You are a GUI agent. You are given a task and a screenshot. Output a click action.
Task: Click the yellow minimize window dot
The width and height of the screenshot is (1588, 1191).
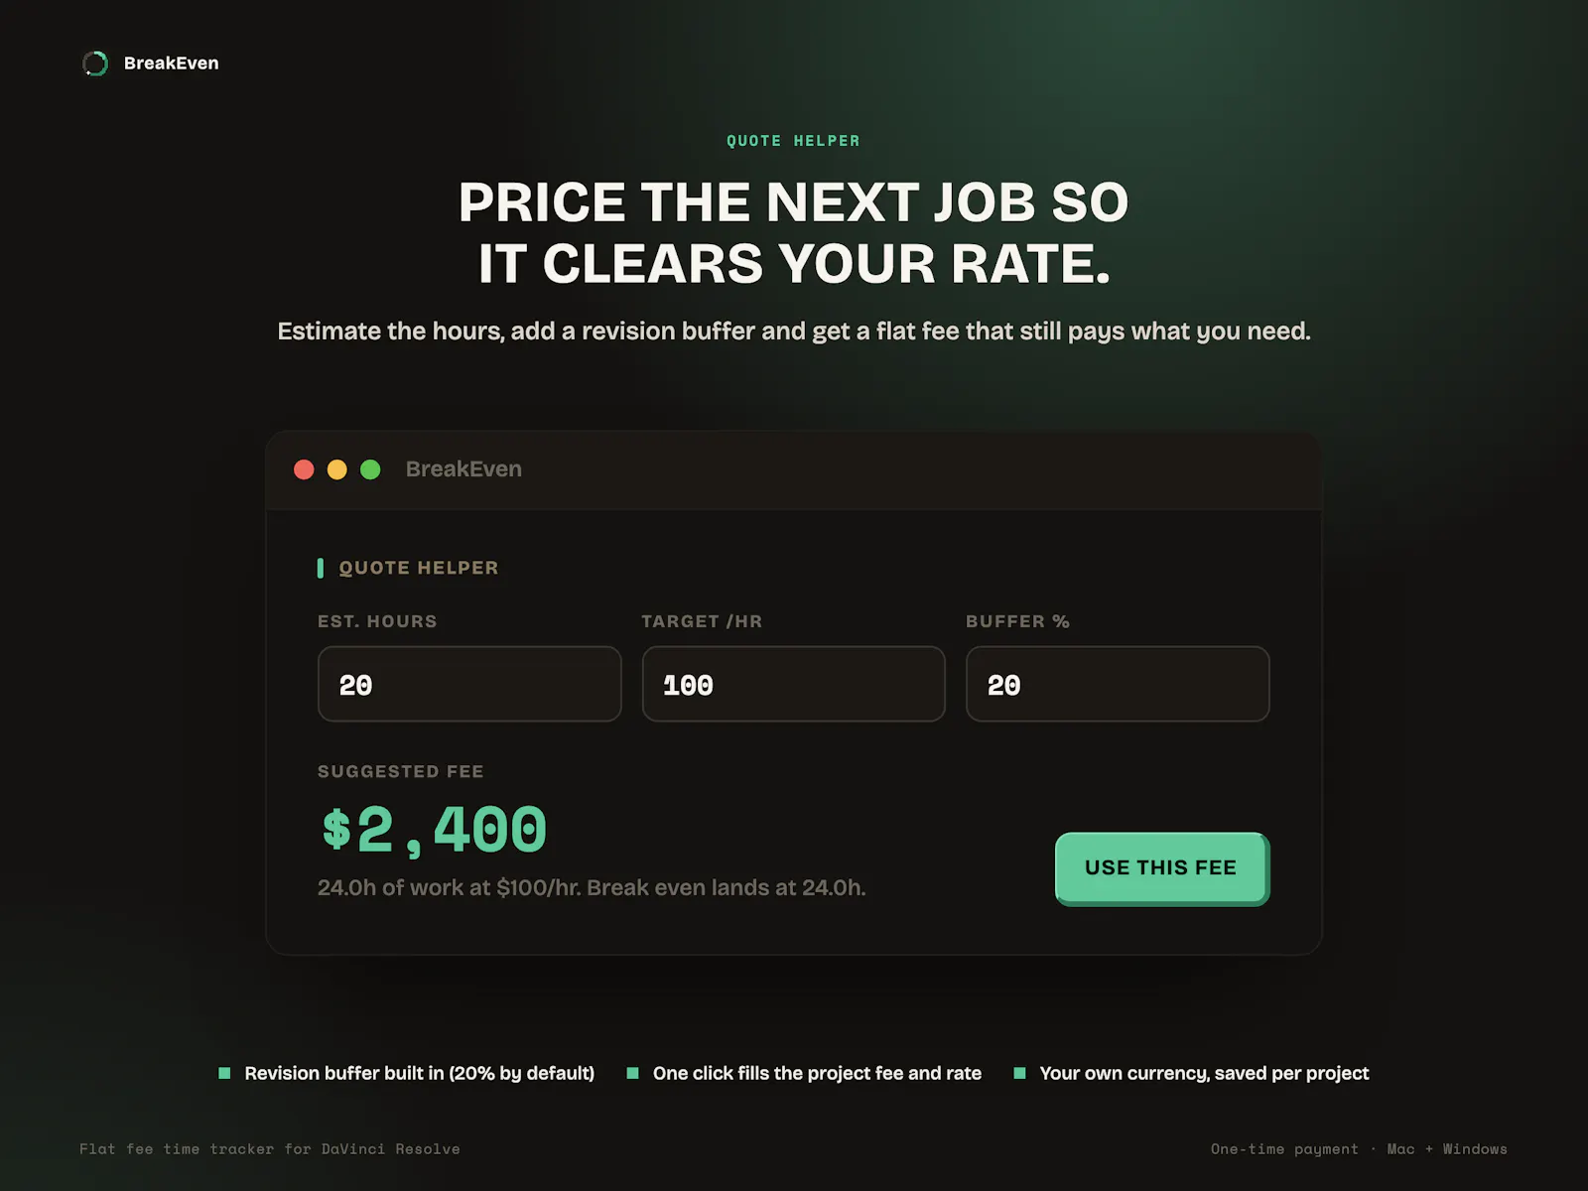pos(337,469)
